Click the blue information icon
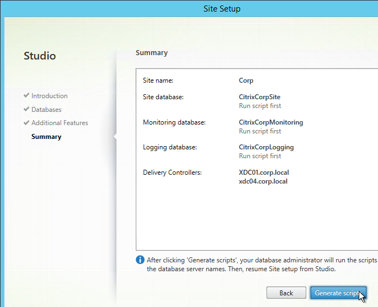The width and height of the screenshot is (378, 307). coord(140,260)
